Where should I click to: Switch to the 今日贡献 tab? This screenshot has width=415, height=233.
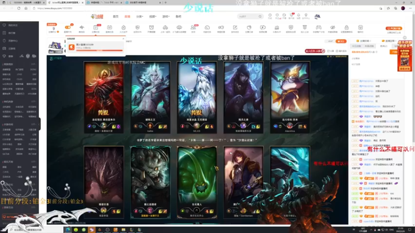pyautogui.click(x=356, y=46)
